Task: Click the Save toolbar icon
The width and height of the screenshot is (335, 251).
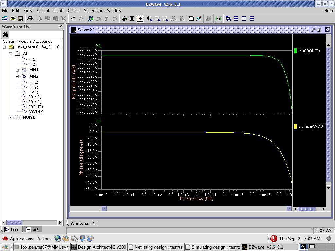Action: tap(20, 19)
